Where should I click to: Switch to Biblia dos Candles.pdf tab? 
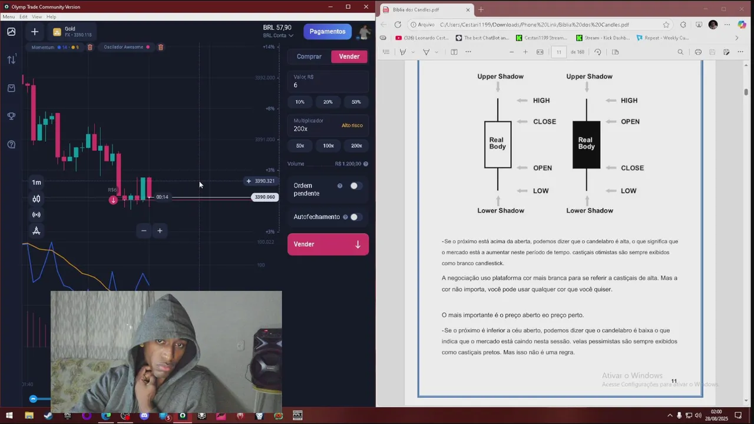tap(427, 9)
